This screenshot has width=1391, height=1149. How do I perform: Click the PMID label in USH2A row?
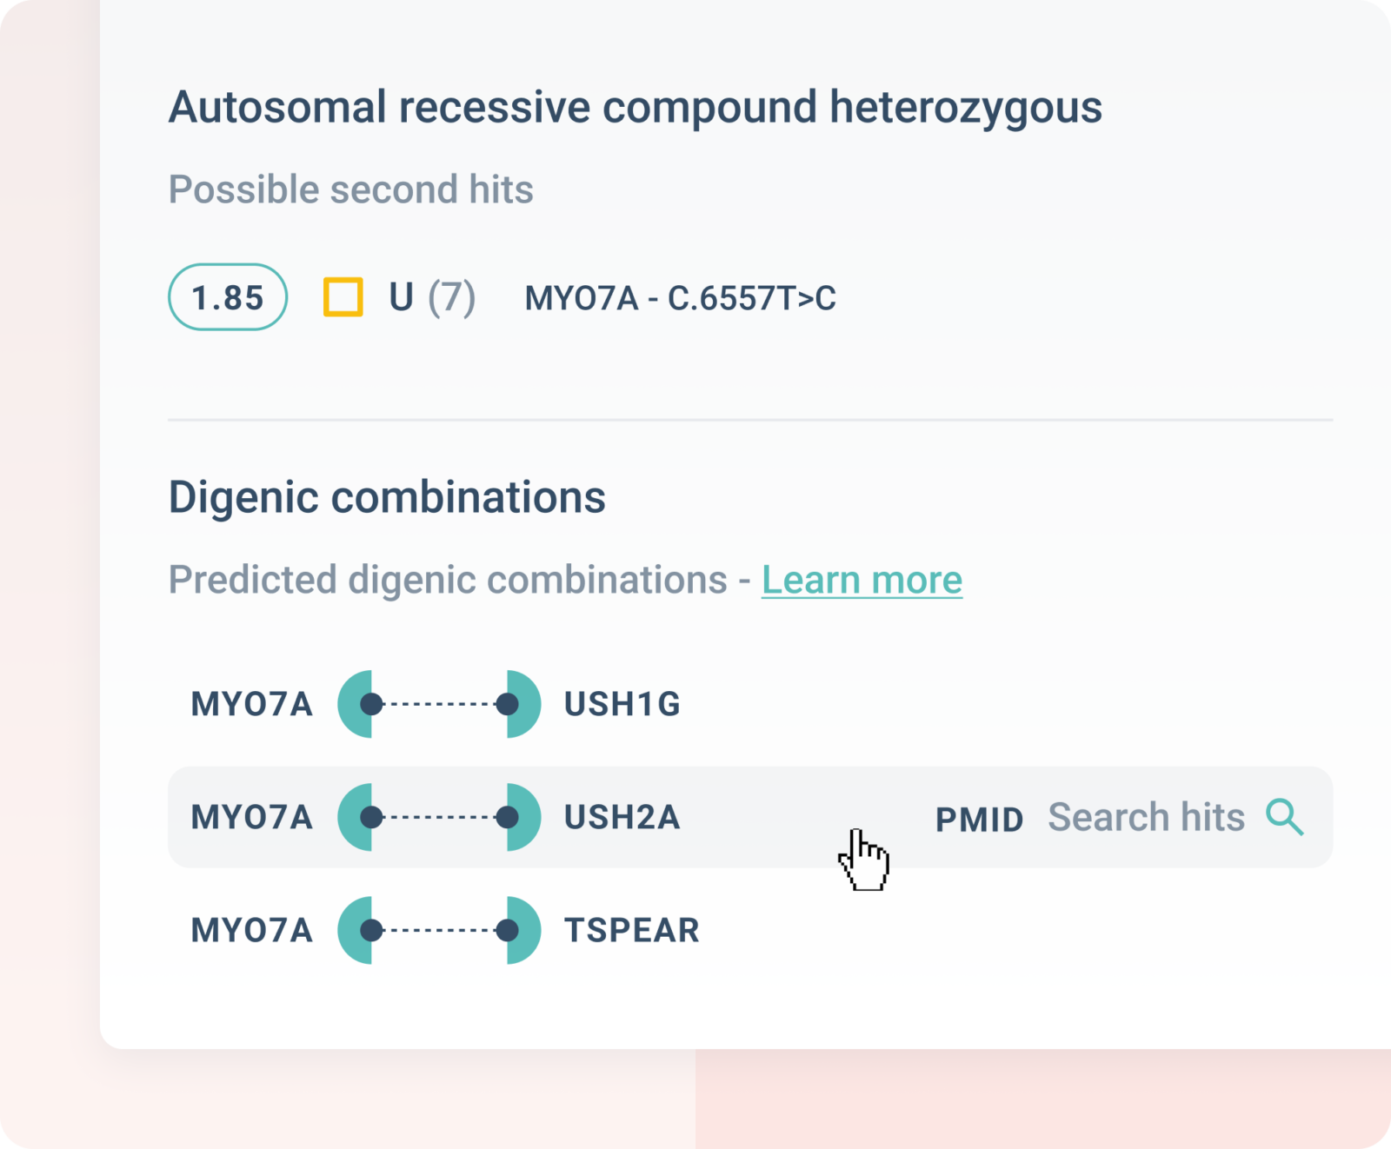980,820
